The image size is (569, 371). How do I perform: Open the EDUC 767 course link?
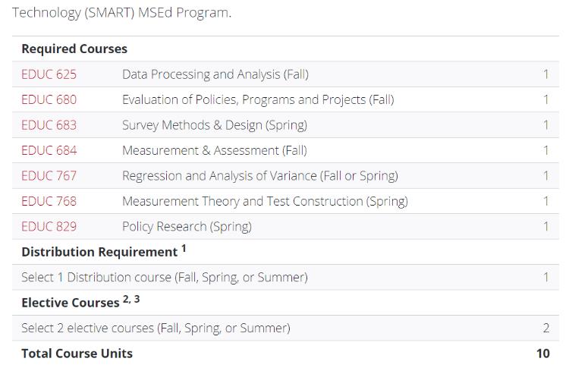coord(49,176)
